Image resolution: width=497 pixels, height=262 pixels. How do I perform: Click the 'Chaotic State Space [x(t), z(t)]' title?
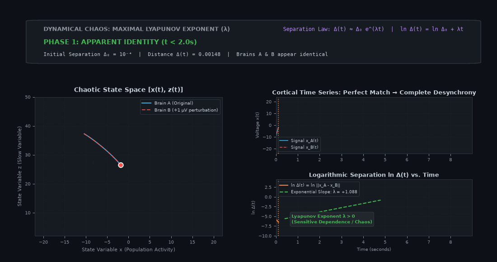[128, 89]
